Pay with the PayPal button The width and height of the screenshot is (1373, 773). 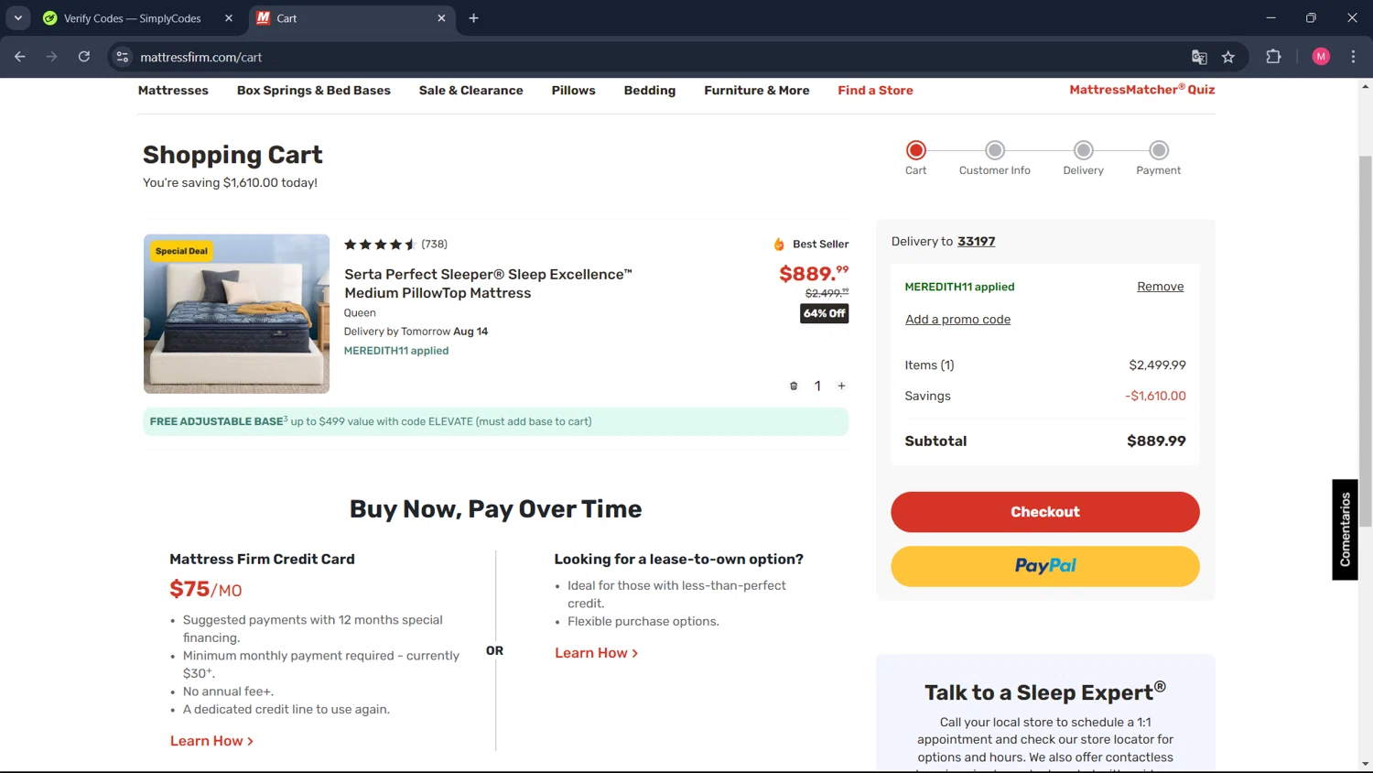[1045, 566]
